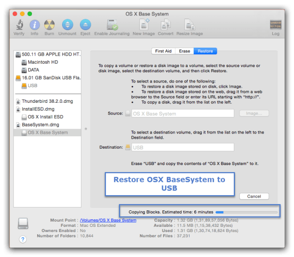Image resolution: width=294 pixels, height=257 pixels.
Task: Select DATA volume label in sidebar
Action: click(33, 70)
